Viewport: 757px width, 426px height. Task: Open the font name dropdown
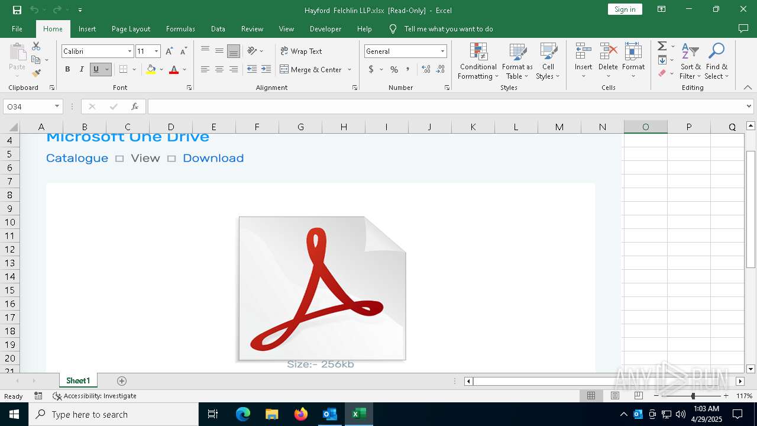[130, 51]
